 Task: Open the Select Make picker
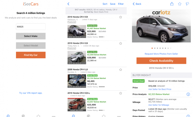click(x=31, y=36)
